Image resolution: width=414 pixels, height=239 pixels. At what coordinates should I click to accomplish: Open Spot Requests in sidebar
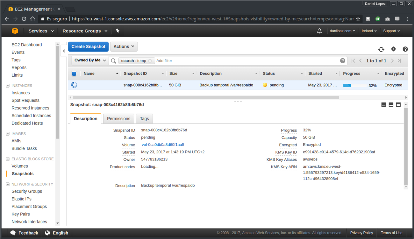coord(26,100)
